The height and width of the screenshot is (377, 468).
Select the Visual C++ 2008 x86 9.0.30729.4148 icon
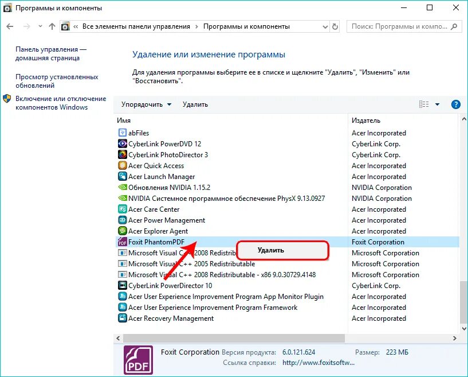pos(123,274)
